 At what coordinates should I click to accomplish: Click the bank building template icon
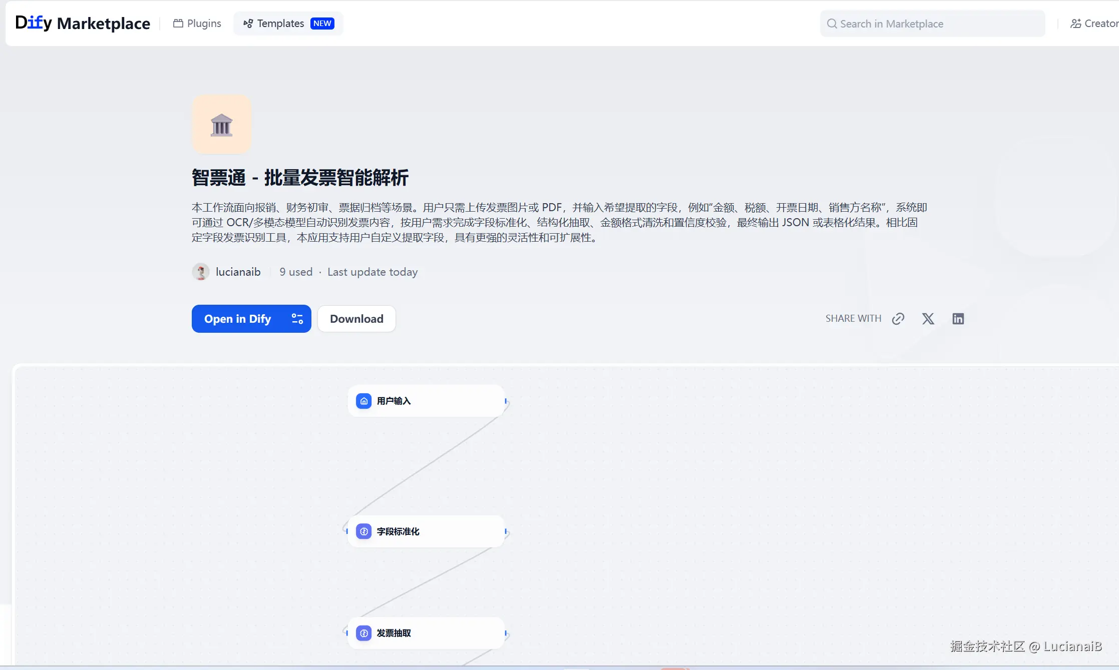point(221,125)
